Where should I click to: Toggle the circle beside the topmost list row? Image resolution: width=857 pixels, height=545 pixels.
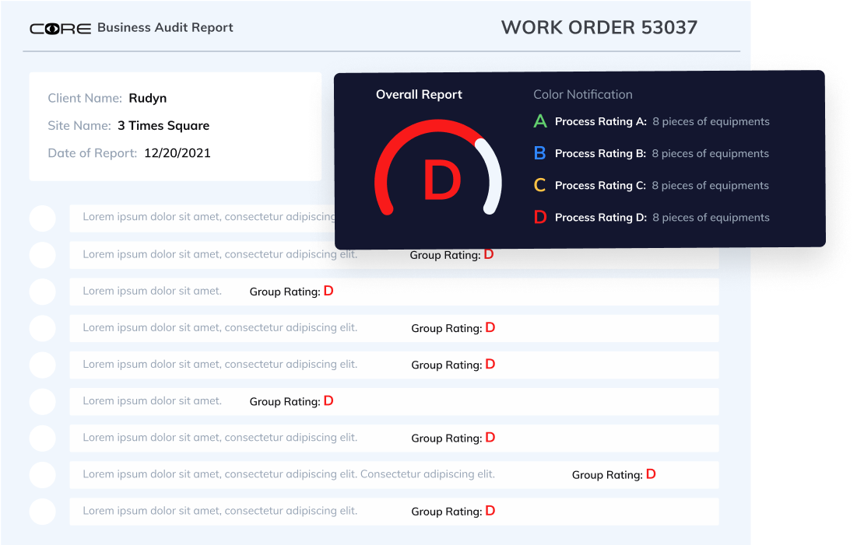[43, 218]
